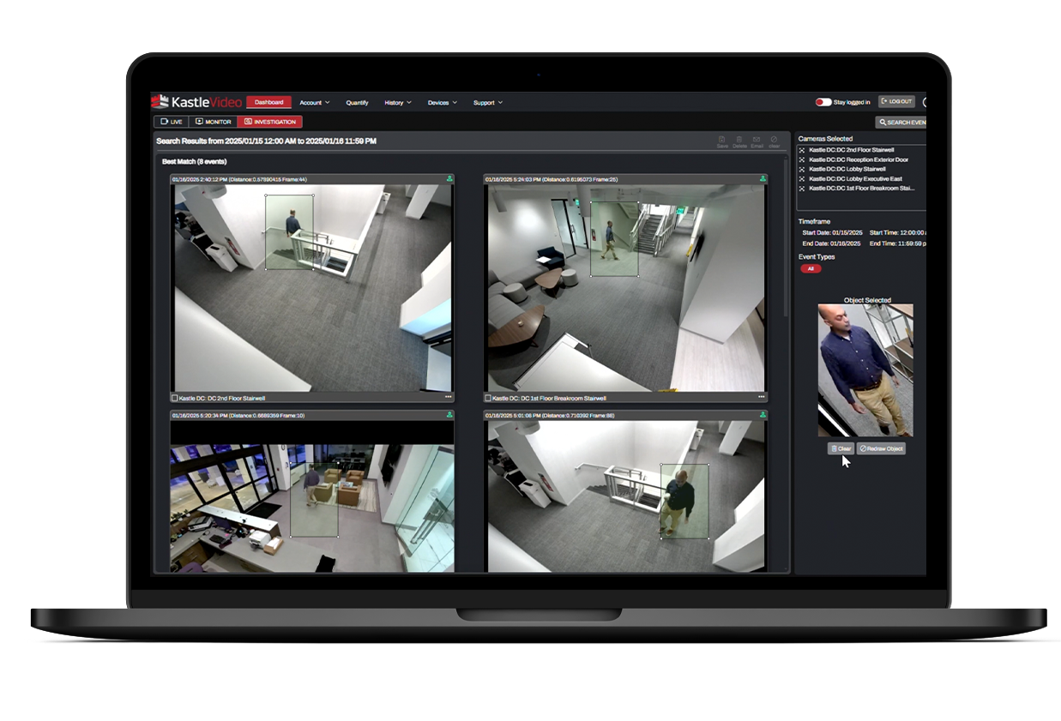Screen dimensions: 1061x721
Task: Open three-dot menu for 2nd Floor Stairwell event
Action: 448,398
